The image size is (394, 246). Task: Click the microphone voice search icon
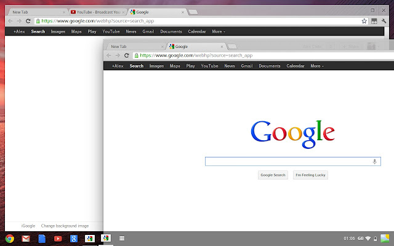point(374,162)
